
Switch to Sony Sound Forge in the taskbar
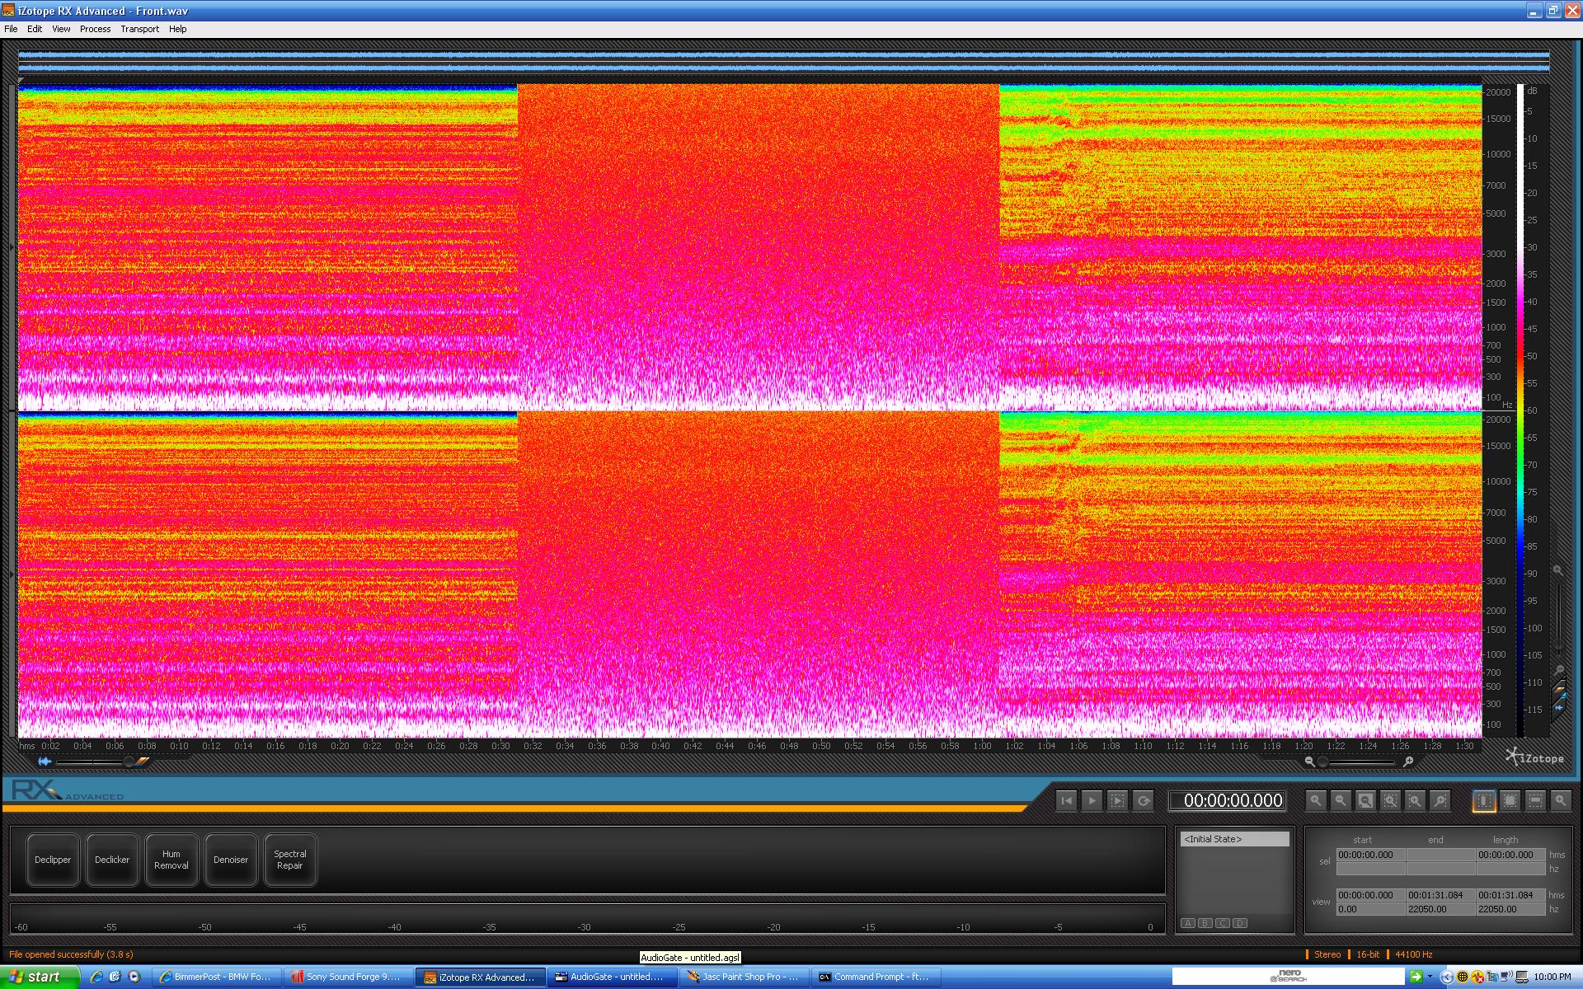pos(346,977)
